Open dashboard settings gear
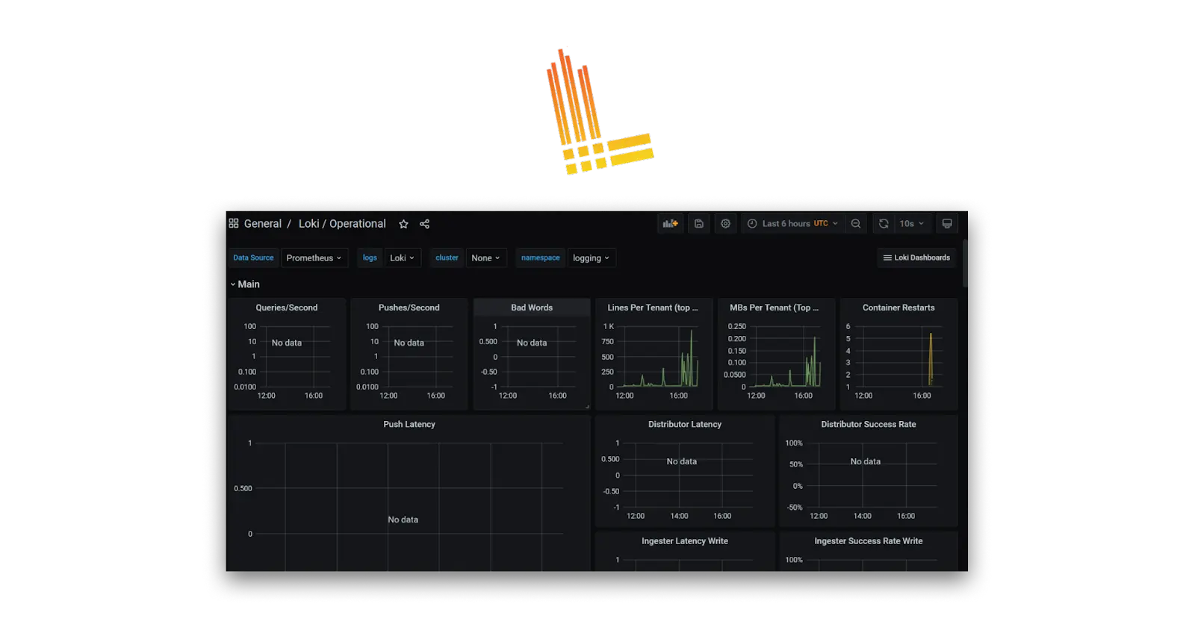Screen dimensions: 1195x624 coord(725,223)
